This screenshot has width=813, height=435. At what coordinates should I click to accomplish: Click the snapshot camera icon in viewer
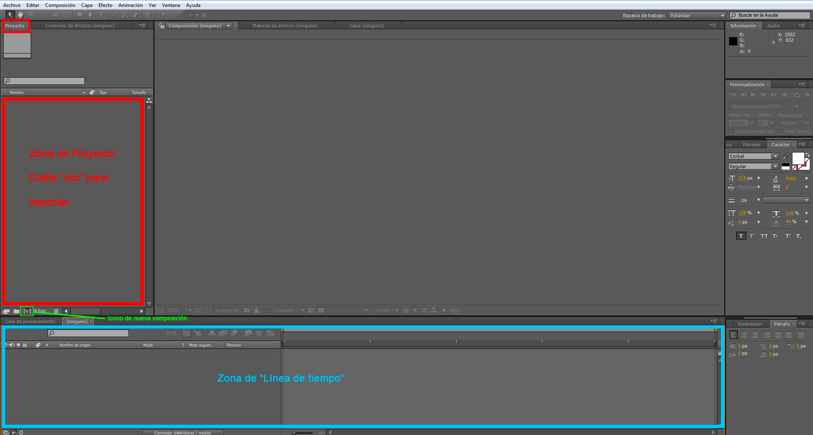click(247, 310)
